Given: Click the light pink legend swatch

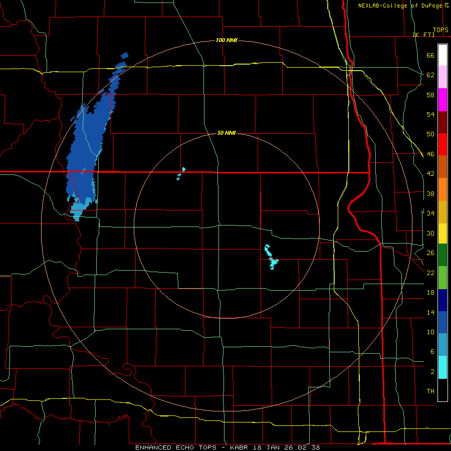Looking at the screenshot, I should [x=442, y=77].
